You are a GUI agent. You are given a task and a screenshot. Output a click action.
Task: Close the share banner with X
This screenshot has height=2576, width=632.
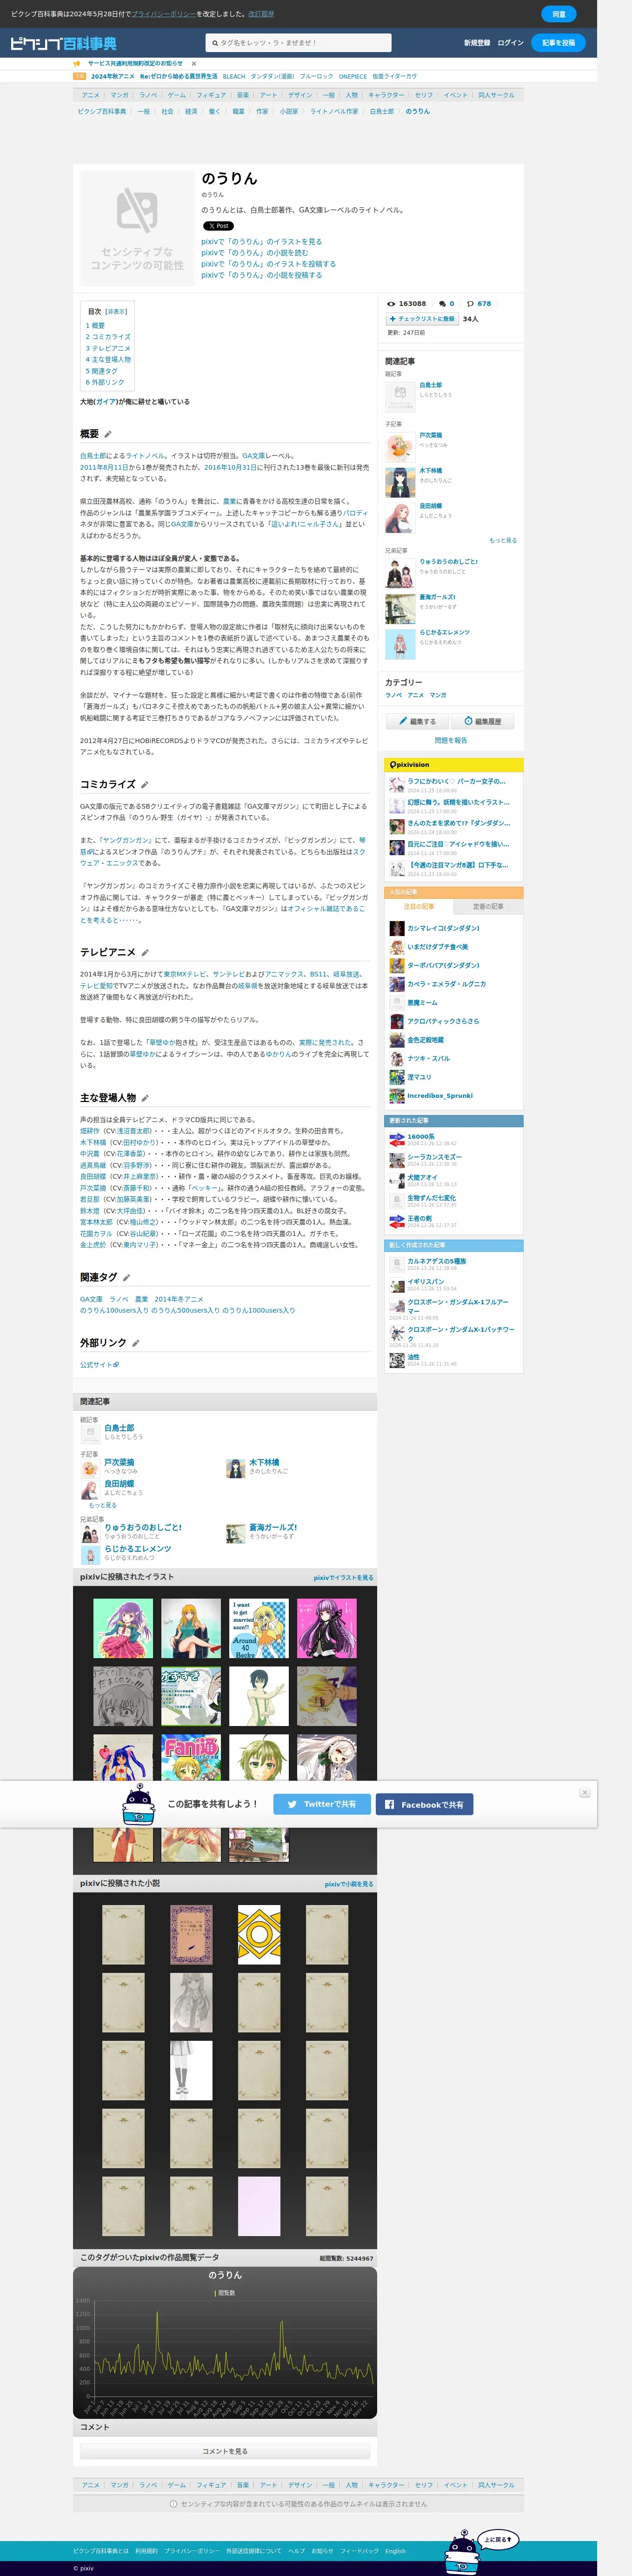(x=585, y=1793)
